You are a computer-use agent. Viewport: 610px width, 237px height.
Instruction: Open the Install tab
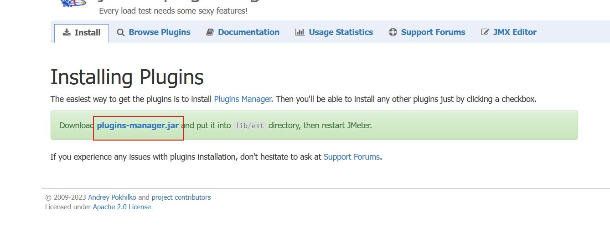pos(82,33)
